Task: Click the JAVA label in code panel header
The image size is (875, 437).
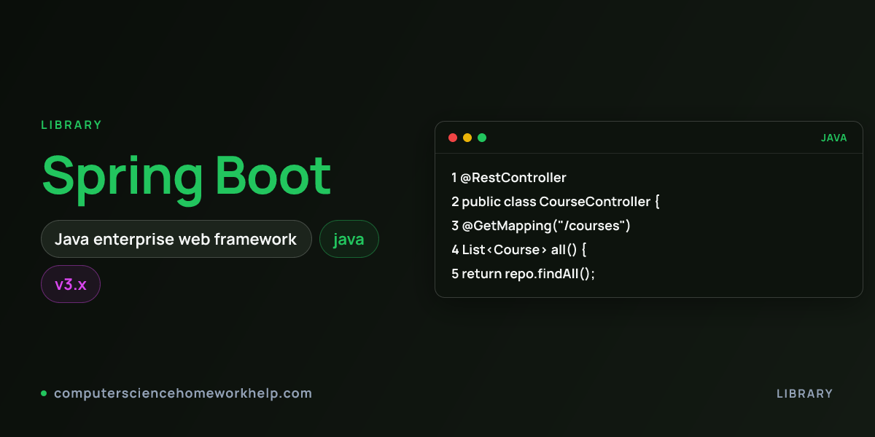Action: (x=834, y=138)
